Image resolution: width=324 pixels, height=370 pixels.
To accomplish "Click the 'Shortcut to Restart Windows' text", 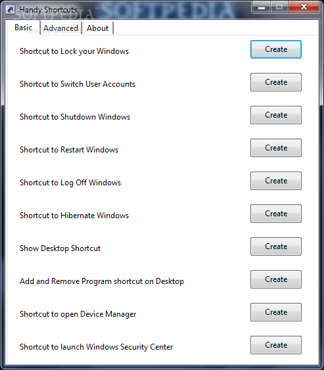I will 69,150.
